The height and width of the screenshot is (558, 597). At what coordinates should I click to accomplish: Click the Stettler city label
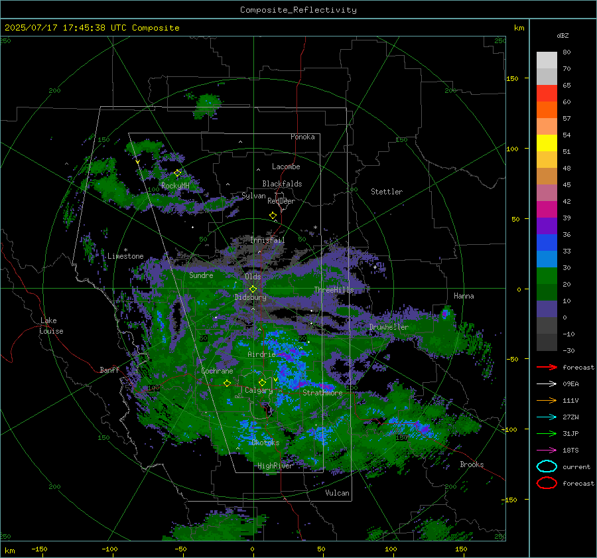[x=387, y=192]
